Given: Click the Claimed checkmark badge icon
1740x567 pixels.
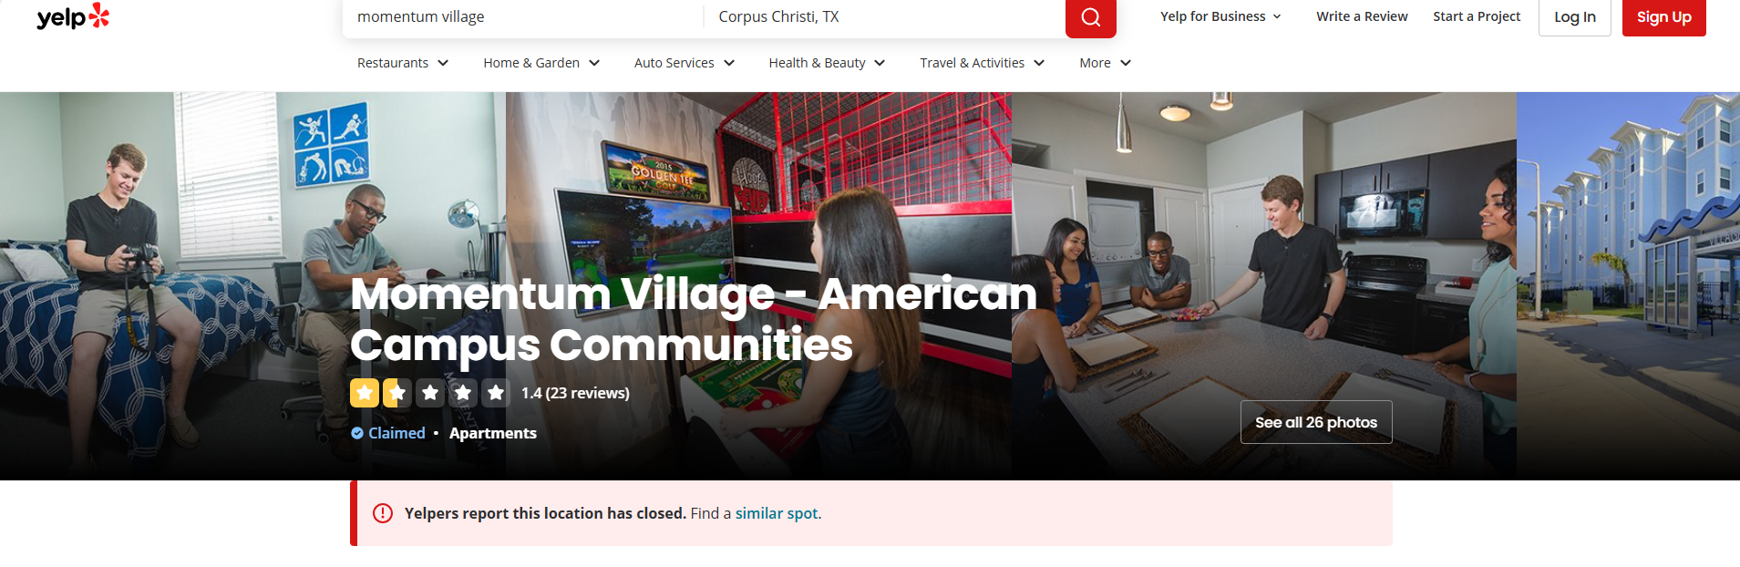Looking at the screenshot, I should coord(357,433).
